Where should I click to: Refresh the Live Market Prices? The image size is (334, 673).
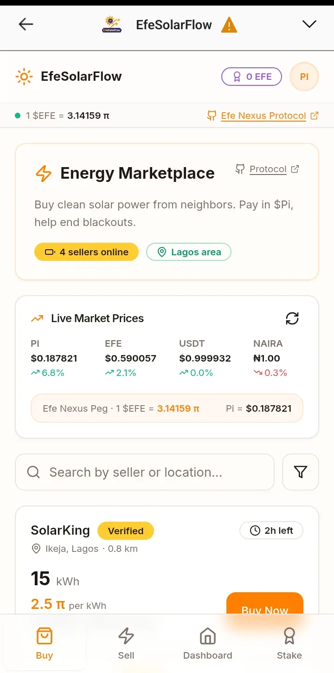click(292, 318)
